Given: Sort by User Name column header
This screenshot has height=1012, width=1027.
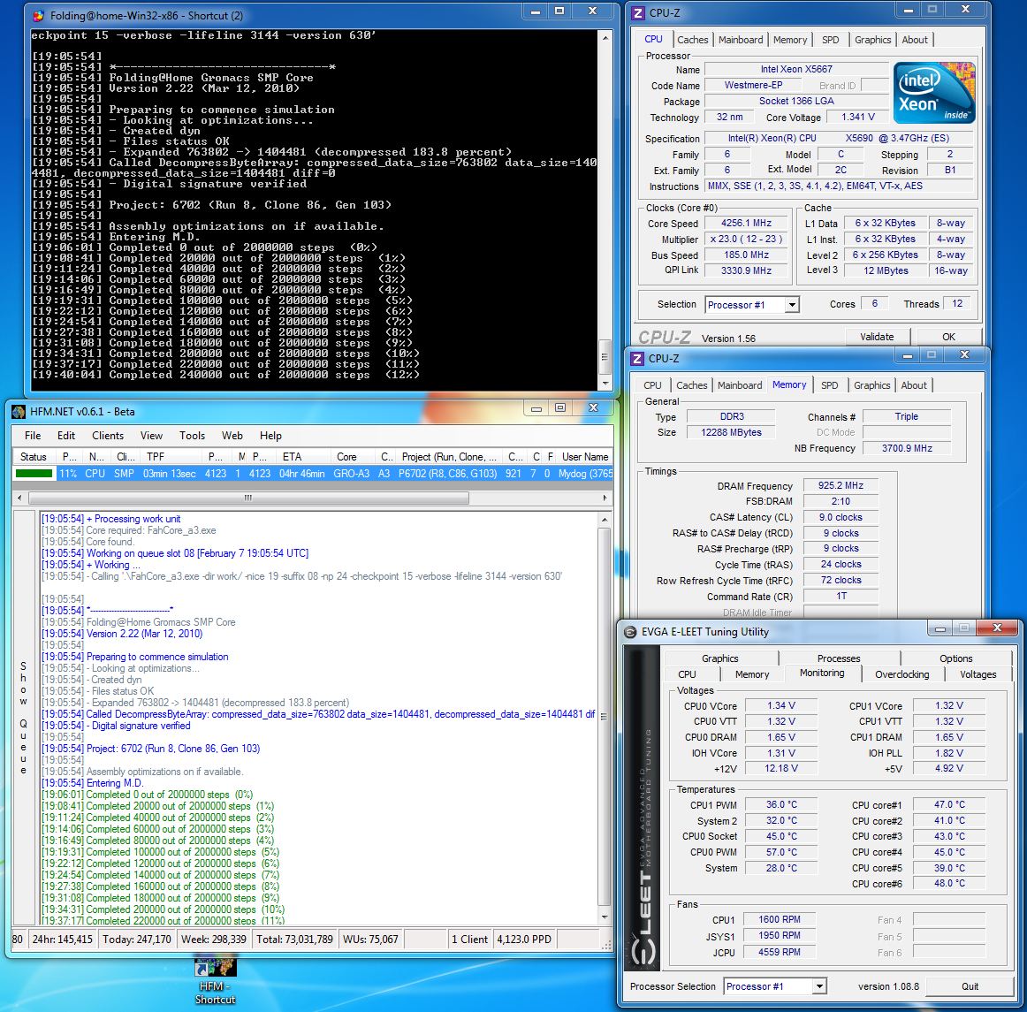Looking at the screenshot, I should (x=584, y=457).
